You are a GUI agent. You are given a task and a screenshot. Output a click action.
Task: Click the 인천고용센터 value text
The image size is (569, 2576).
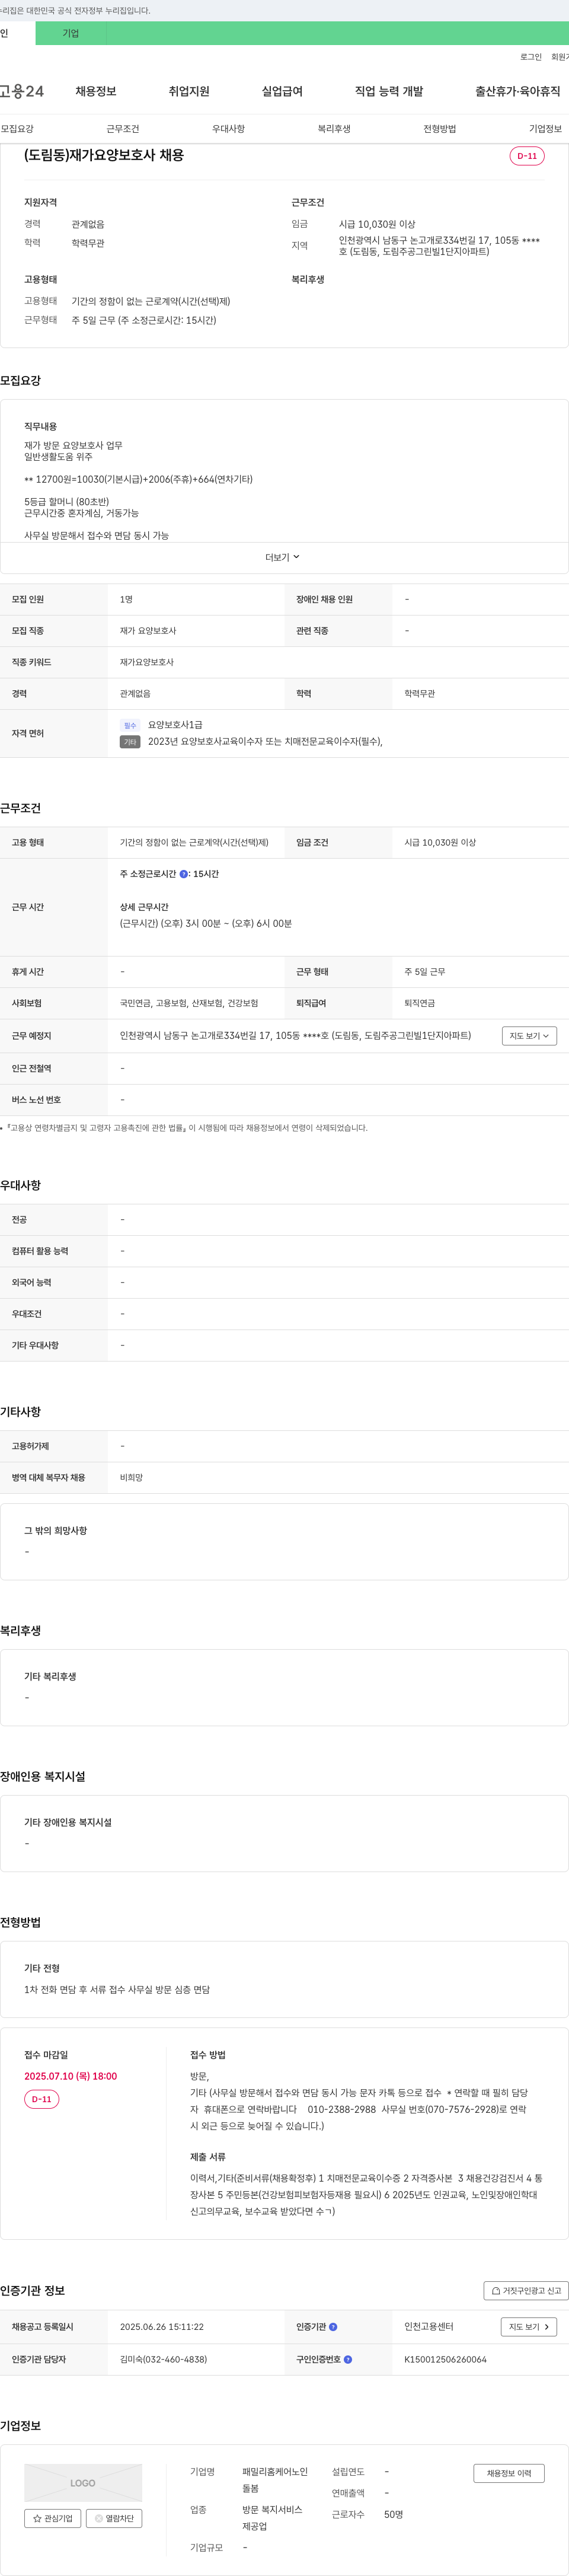(x=429, y=2327)
